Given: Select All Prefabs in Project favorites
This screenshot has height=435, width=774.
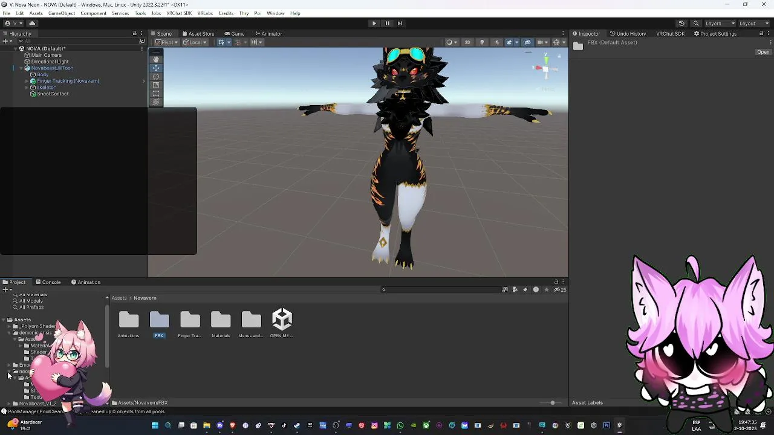Looking at the screenshot, I should click(31, 308).
